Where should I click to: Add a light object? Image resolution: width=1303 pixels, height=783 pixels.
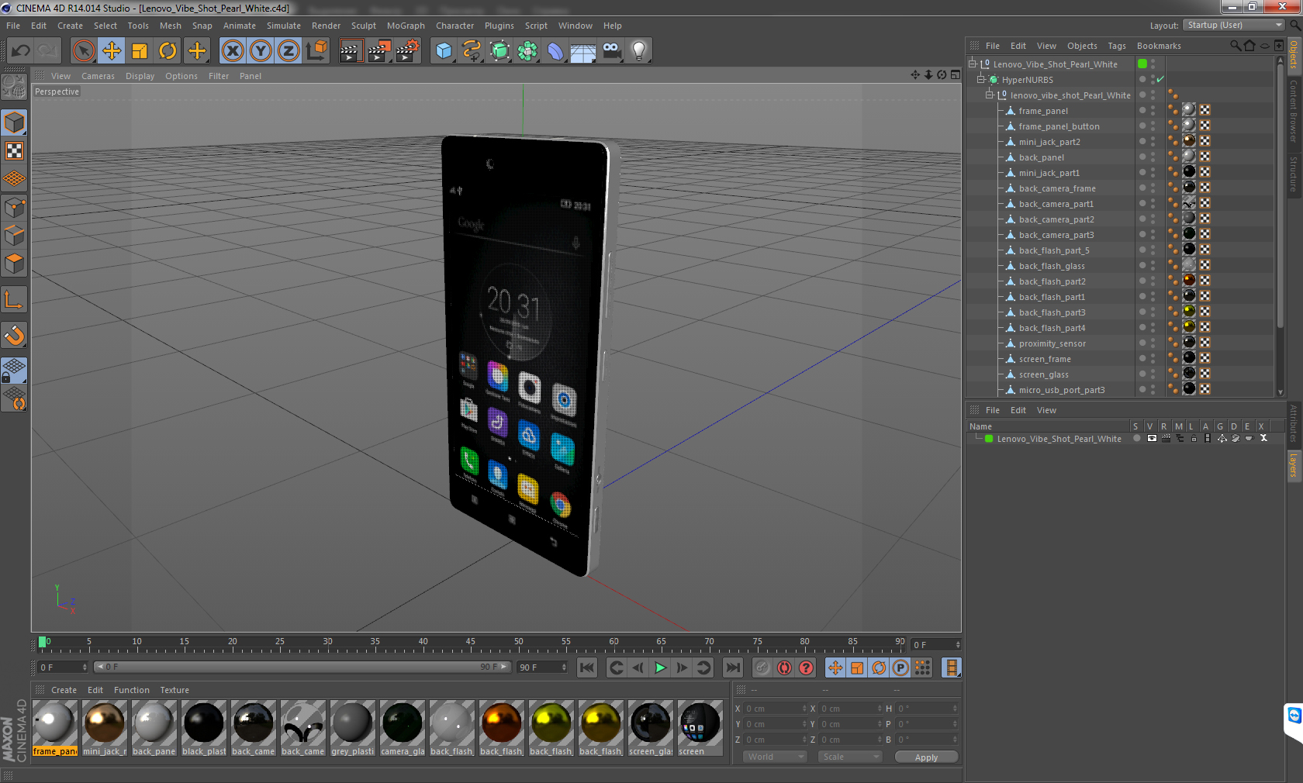pos(639,51)
